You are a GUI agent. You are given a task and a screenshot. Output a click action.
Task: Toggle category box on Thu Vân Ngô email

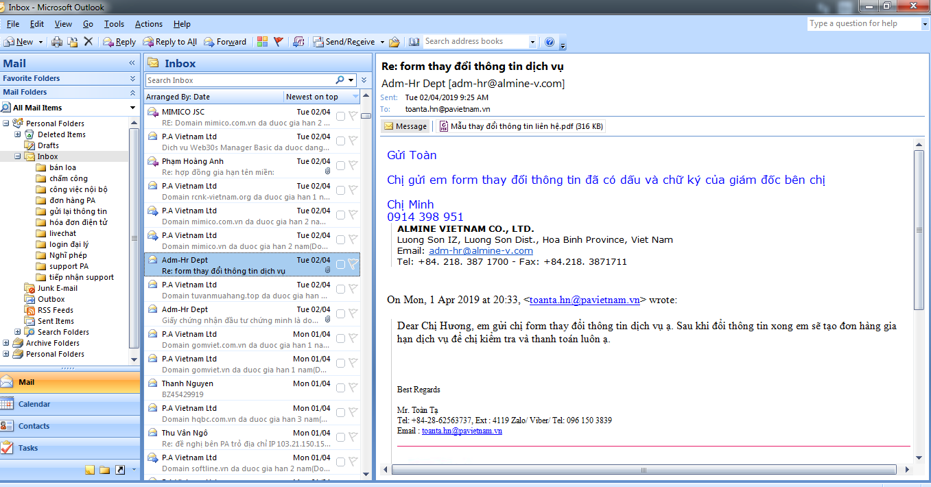[x=340, y=438]
